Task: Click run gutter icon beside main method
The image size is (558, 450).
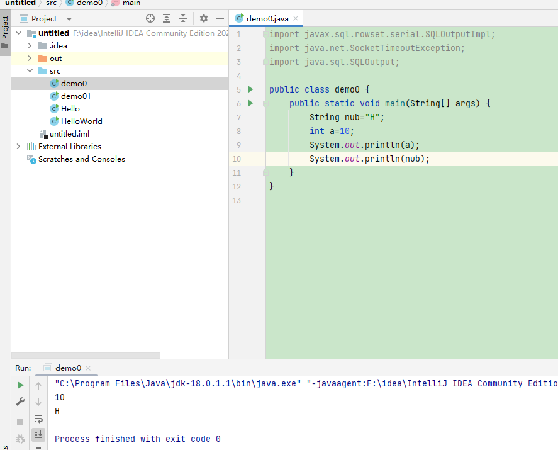Action: click(250, 103)
